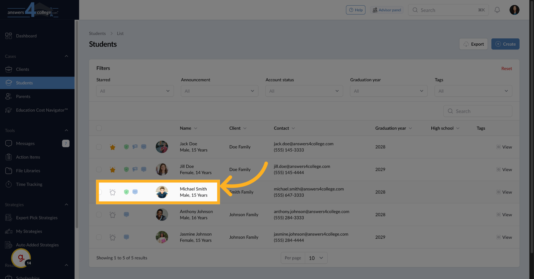Open the user profile avatar menu

point(514,10)
